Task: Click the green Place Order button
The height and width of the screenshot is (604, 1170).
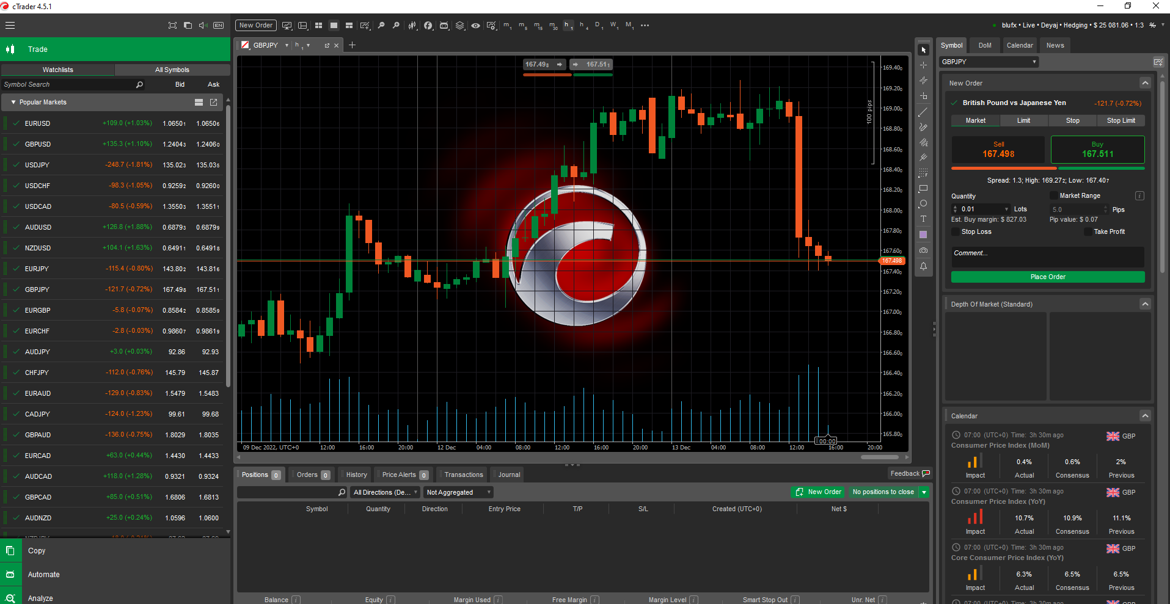Action: pyautogui.click(x=1048, y=277)
